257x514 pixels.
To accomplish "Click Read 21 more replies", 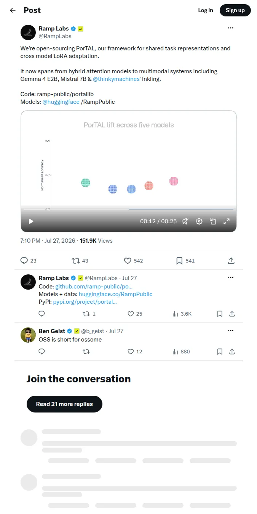I will [x=64, y=404].
